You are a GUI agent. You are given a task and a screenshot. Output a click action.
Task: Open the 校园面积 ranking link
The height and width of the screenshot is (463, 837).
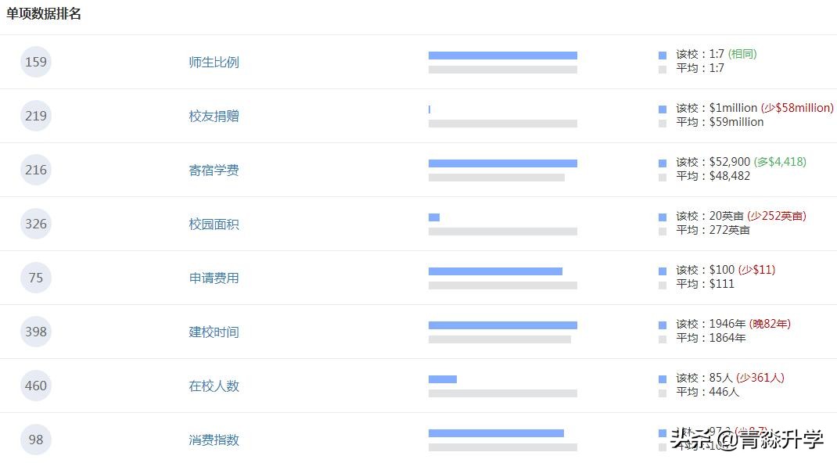pyautogui.click(x=214, y=224)
